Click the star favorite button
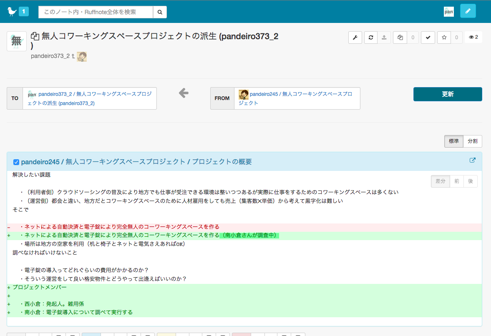The image size is (491, 336). click(444, 38)
